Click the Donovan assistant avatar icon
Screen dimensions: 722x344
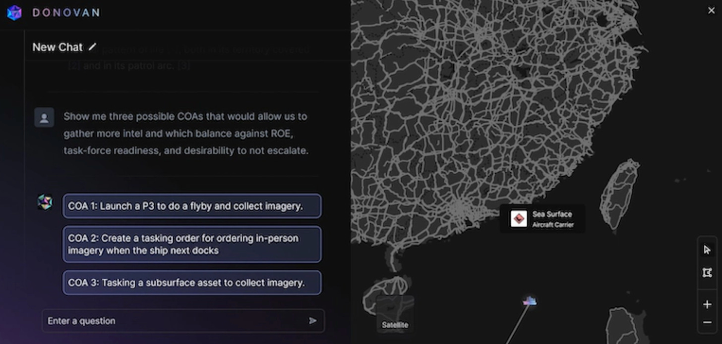(x=45, y=202)
